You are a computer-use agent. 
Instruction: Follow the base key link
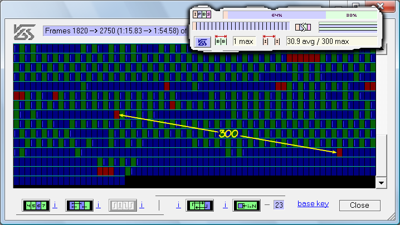(x=313, y=204)
